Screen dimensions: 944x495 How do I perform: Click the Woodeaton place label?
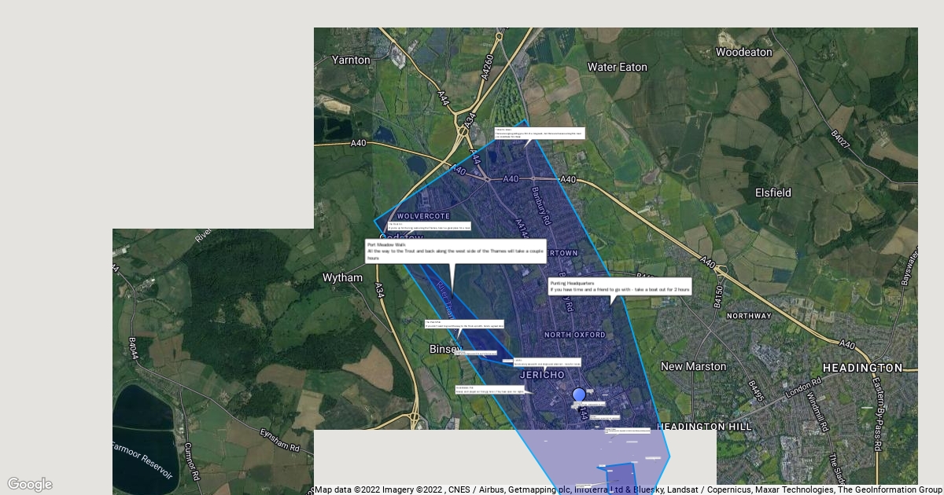pos(743,52)
